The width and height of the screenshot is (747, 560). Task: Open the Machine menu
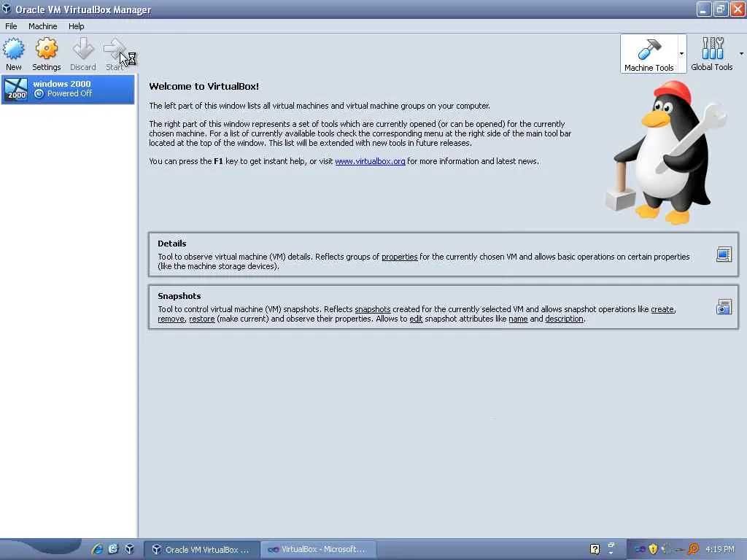pyautogui.click(x=43, y=26)
